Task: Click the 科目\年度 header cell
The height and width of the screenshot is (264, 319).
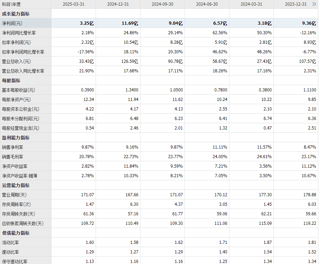Action: pyautogui.click(x=11, y=4)
